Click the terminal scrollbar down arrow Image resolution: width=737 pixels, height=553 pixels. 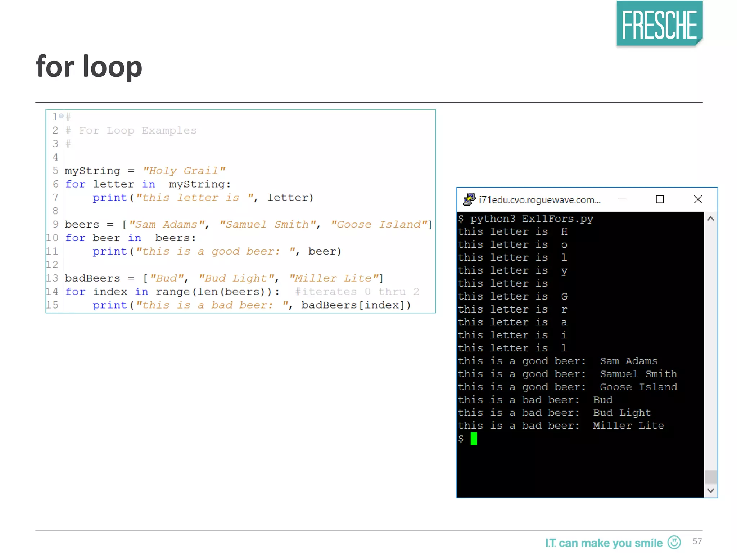pos(710,490)
